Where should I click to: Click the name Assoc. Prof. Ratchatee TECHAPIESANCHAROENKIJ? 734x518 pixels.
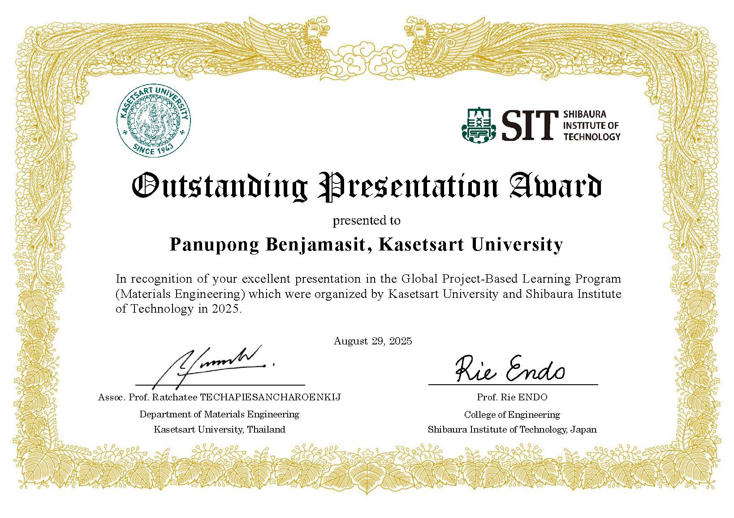tap(219, 397)
